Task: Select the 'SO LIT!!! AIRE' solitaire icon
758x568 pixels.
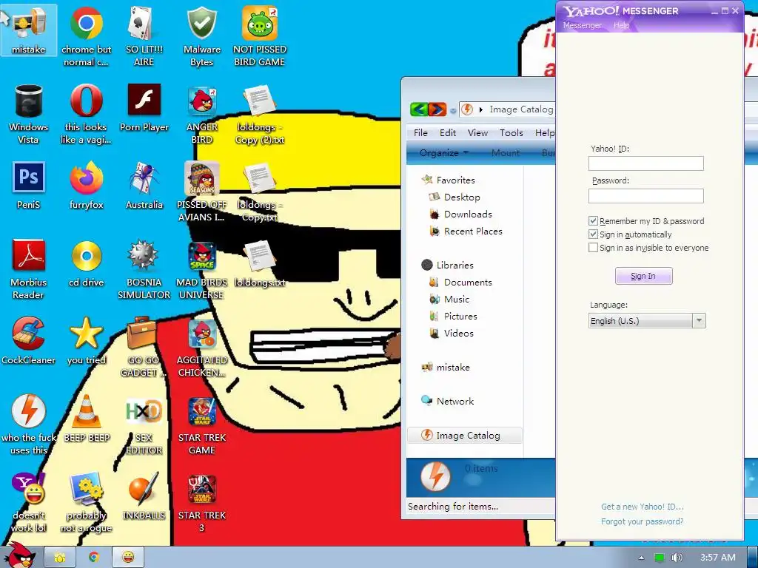Action: (144, 36)
